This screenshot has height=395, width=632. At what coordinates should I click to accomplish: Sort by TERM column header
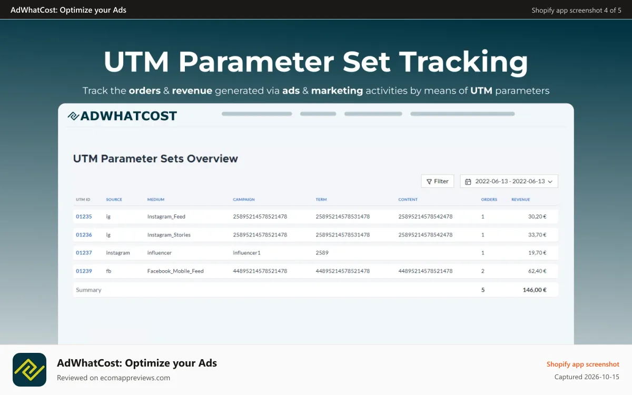click(x=321, y=200)
